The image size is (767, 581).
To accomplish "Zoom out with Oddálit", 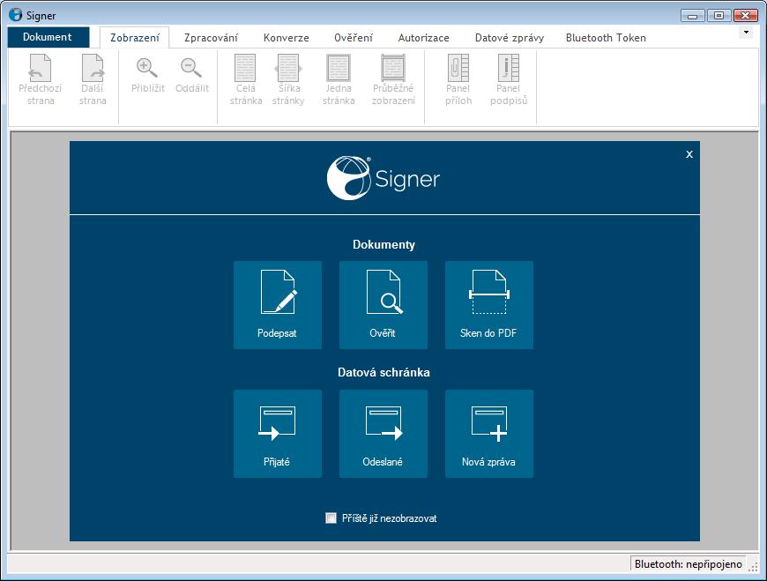I will coord(192,74).
